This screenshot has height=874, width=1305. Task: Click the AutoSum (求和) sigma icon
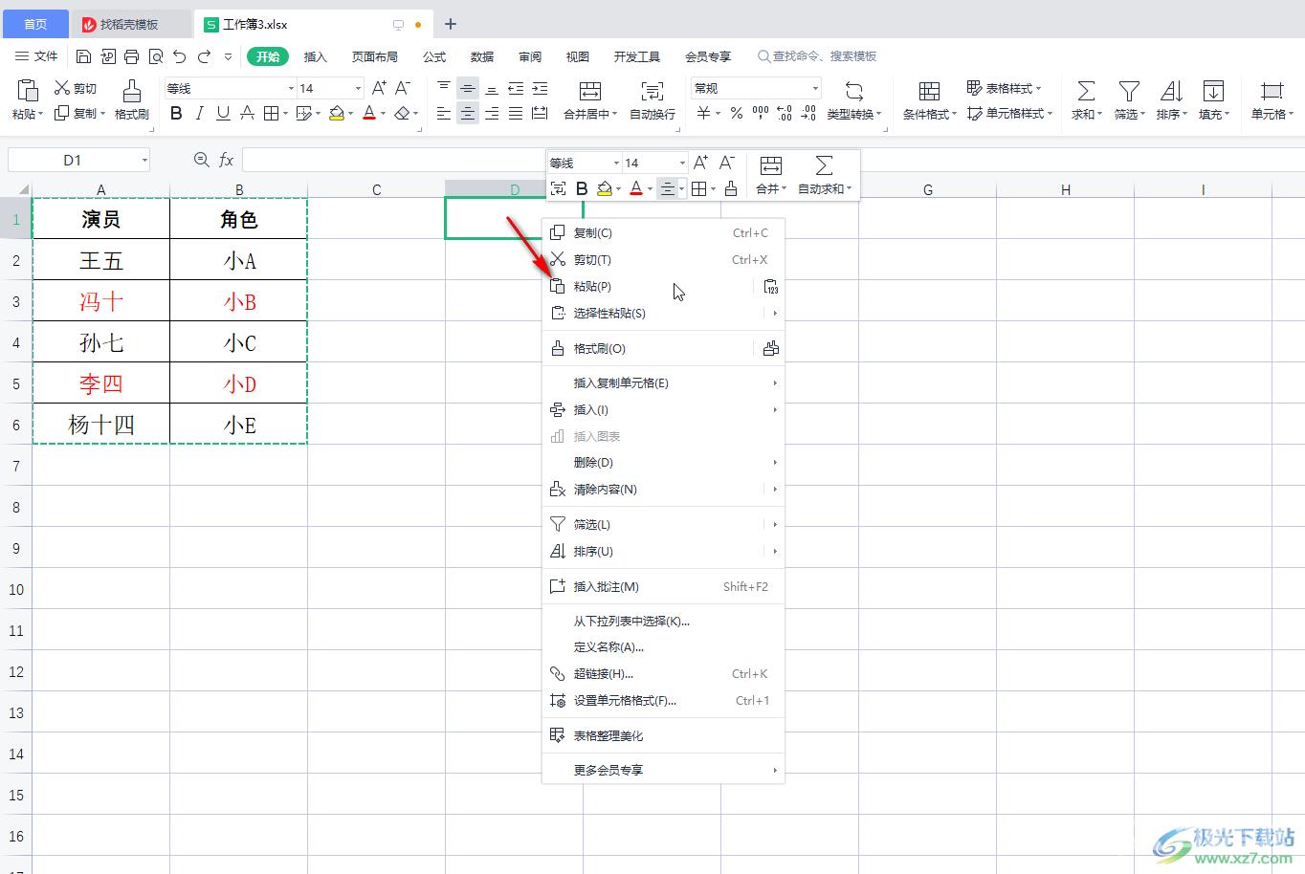click(x=1086, y=91)
